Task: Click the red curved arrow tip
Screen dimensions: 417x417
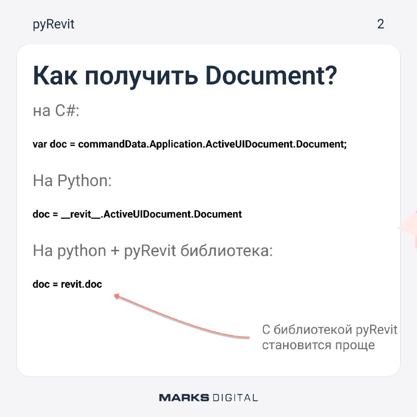Action: 116,296
